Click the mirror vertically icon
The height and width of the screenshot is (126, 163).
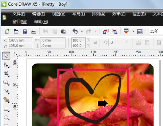(x=147, y=43)
